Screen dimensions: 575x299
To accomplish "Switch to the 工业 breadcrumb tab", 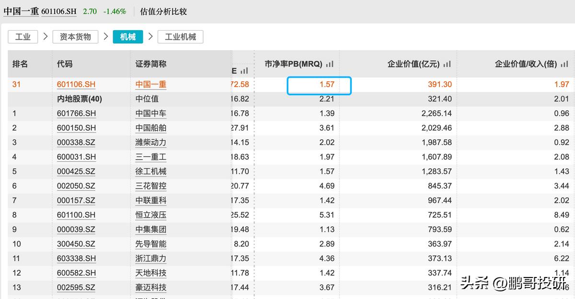I will pos(23,36).
